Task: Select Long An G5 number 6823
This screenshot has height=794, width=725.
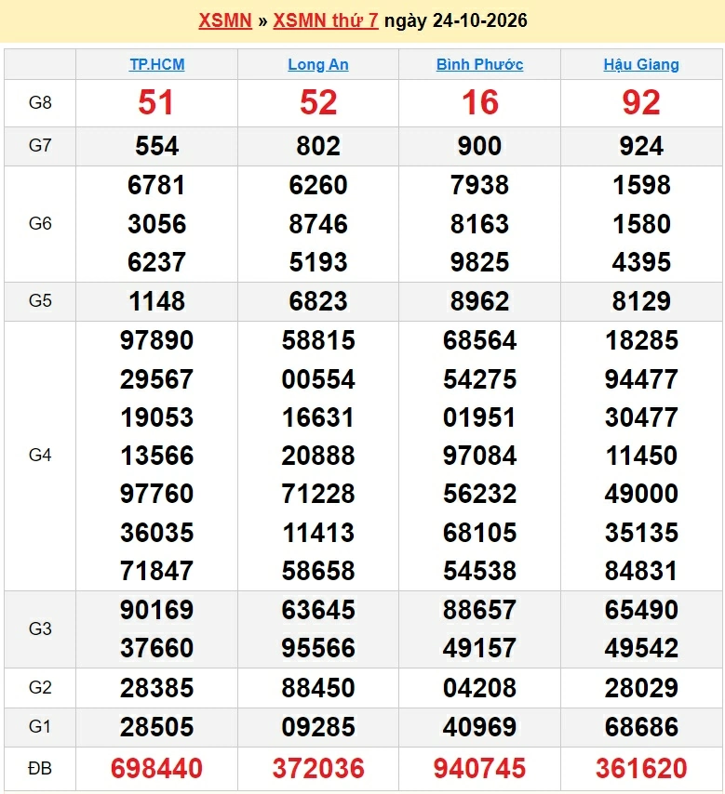Action: click(318, 301)
